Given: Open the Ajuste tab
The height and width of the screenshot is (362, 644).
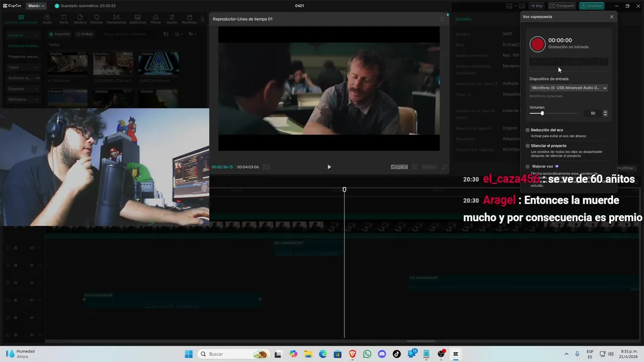Looking at the screenshot, I should point(172,19).
